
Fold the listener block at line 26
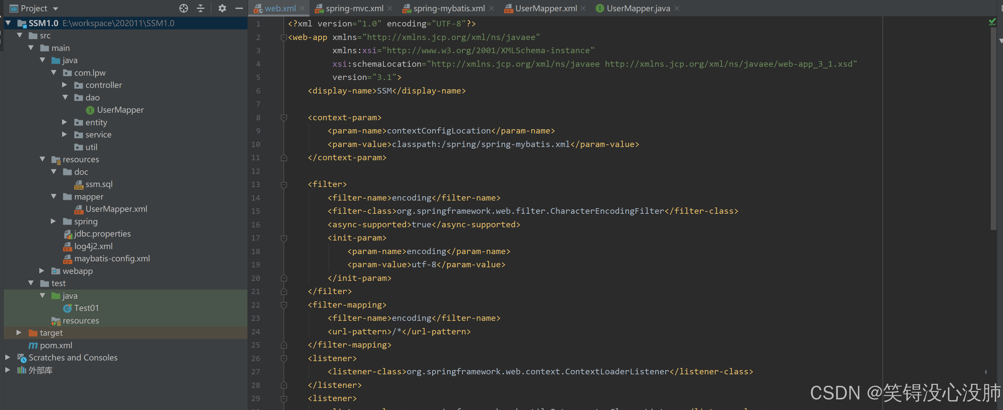click(x=284, y=358)
